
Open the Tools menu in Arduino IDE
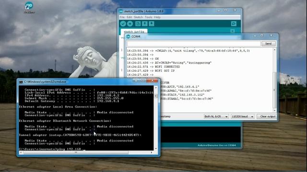click(148, 17)
